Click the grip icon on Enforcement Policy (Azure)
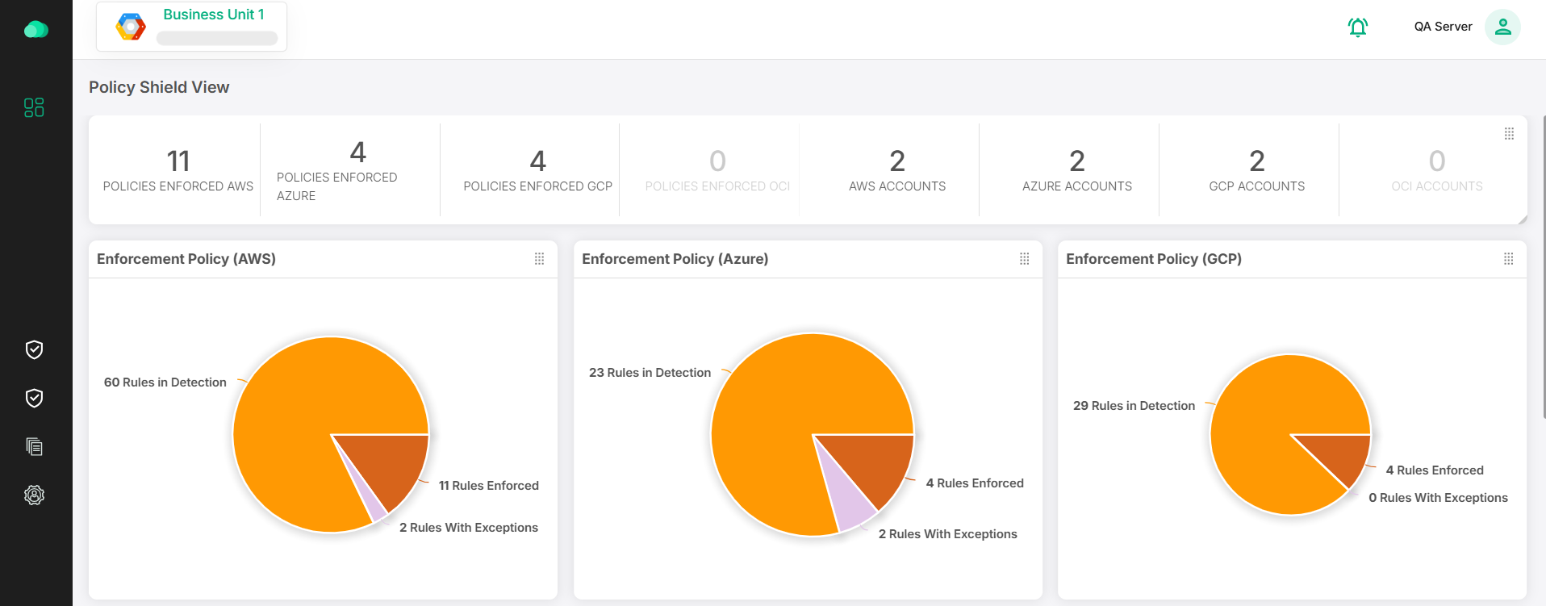Screen dimensions: 1546x606 pyautogui.click(x=1024, y=259)
